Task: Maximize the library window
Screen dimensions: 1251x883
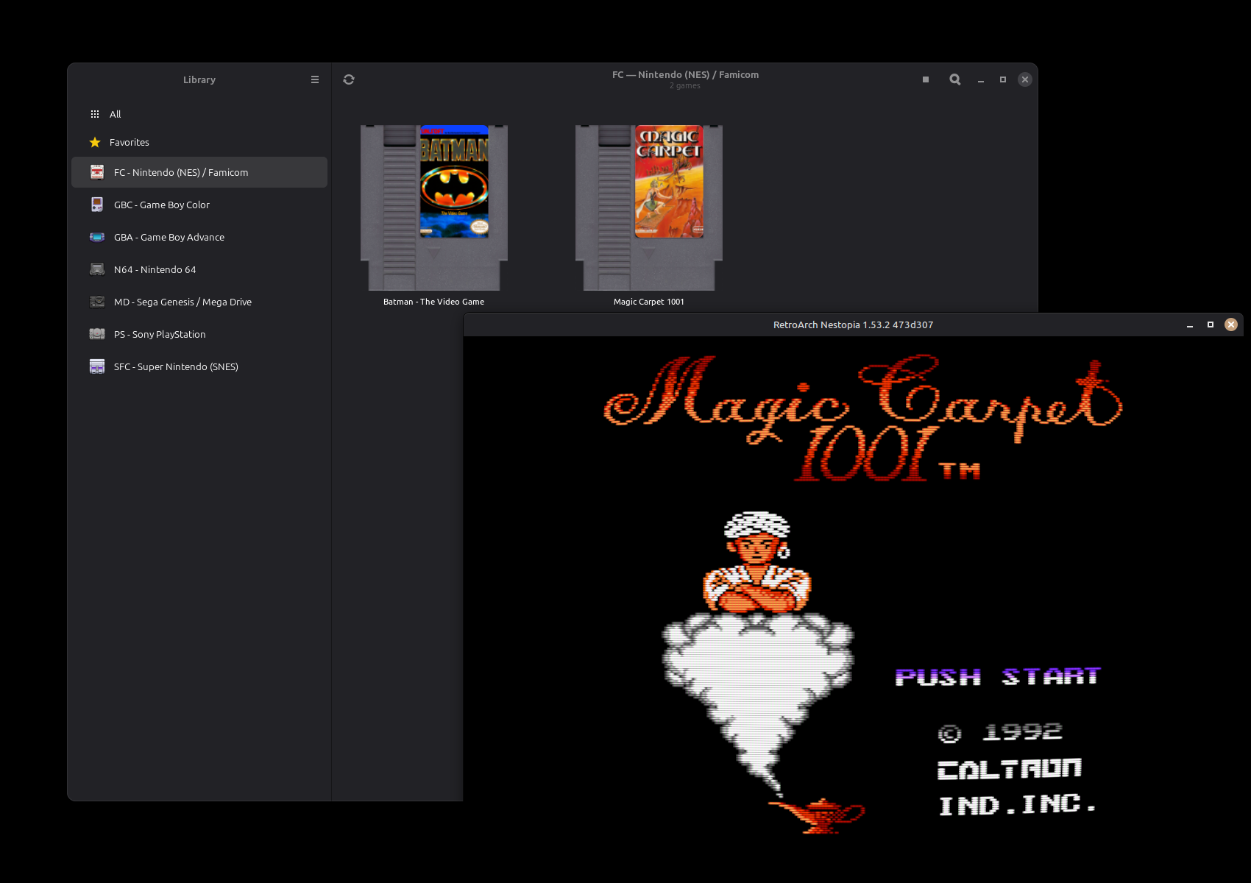Action: 1003,79
